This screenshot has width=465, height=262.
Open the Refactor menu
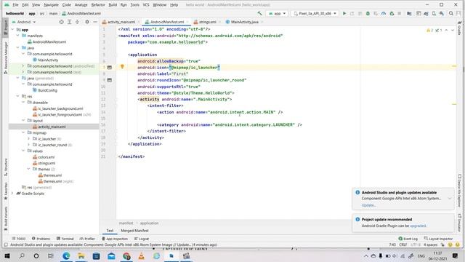98,5
